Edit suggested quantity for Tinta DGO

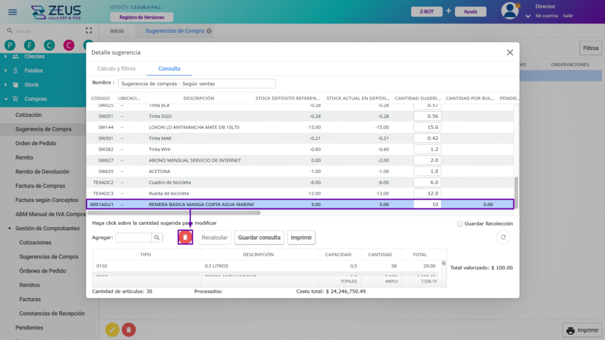point(427,116)
